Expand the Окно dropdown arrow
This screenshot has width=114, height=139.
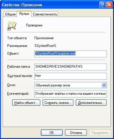(x=104, y=85)
